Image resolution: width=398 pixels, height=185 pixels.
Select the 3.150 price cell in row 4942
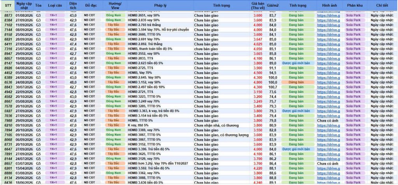(258, 92)
